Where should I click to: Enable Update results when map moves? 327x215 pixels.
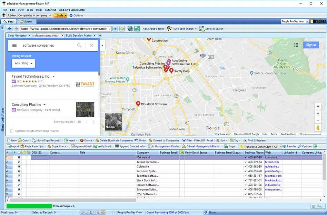[12, 131]
